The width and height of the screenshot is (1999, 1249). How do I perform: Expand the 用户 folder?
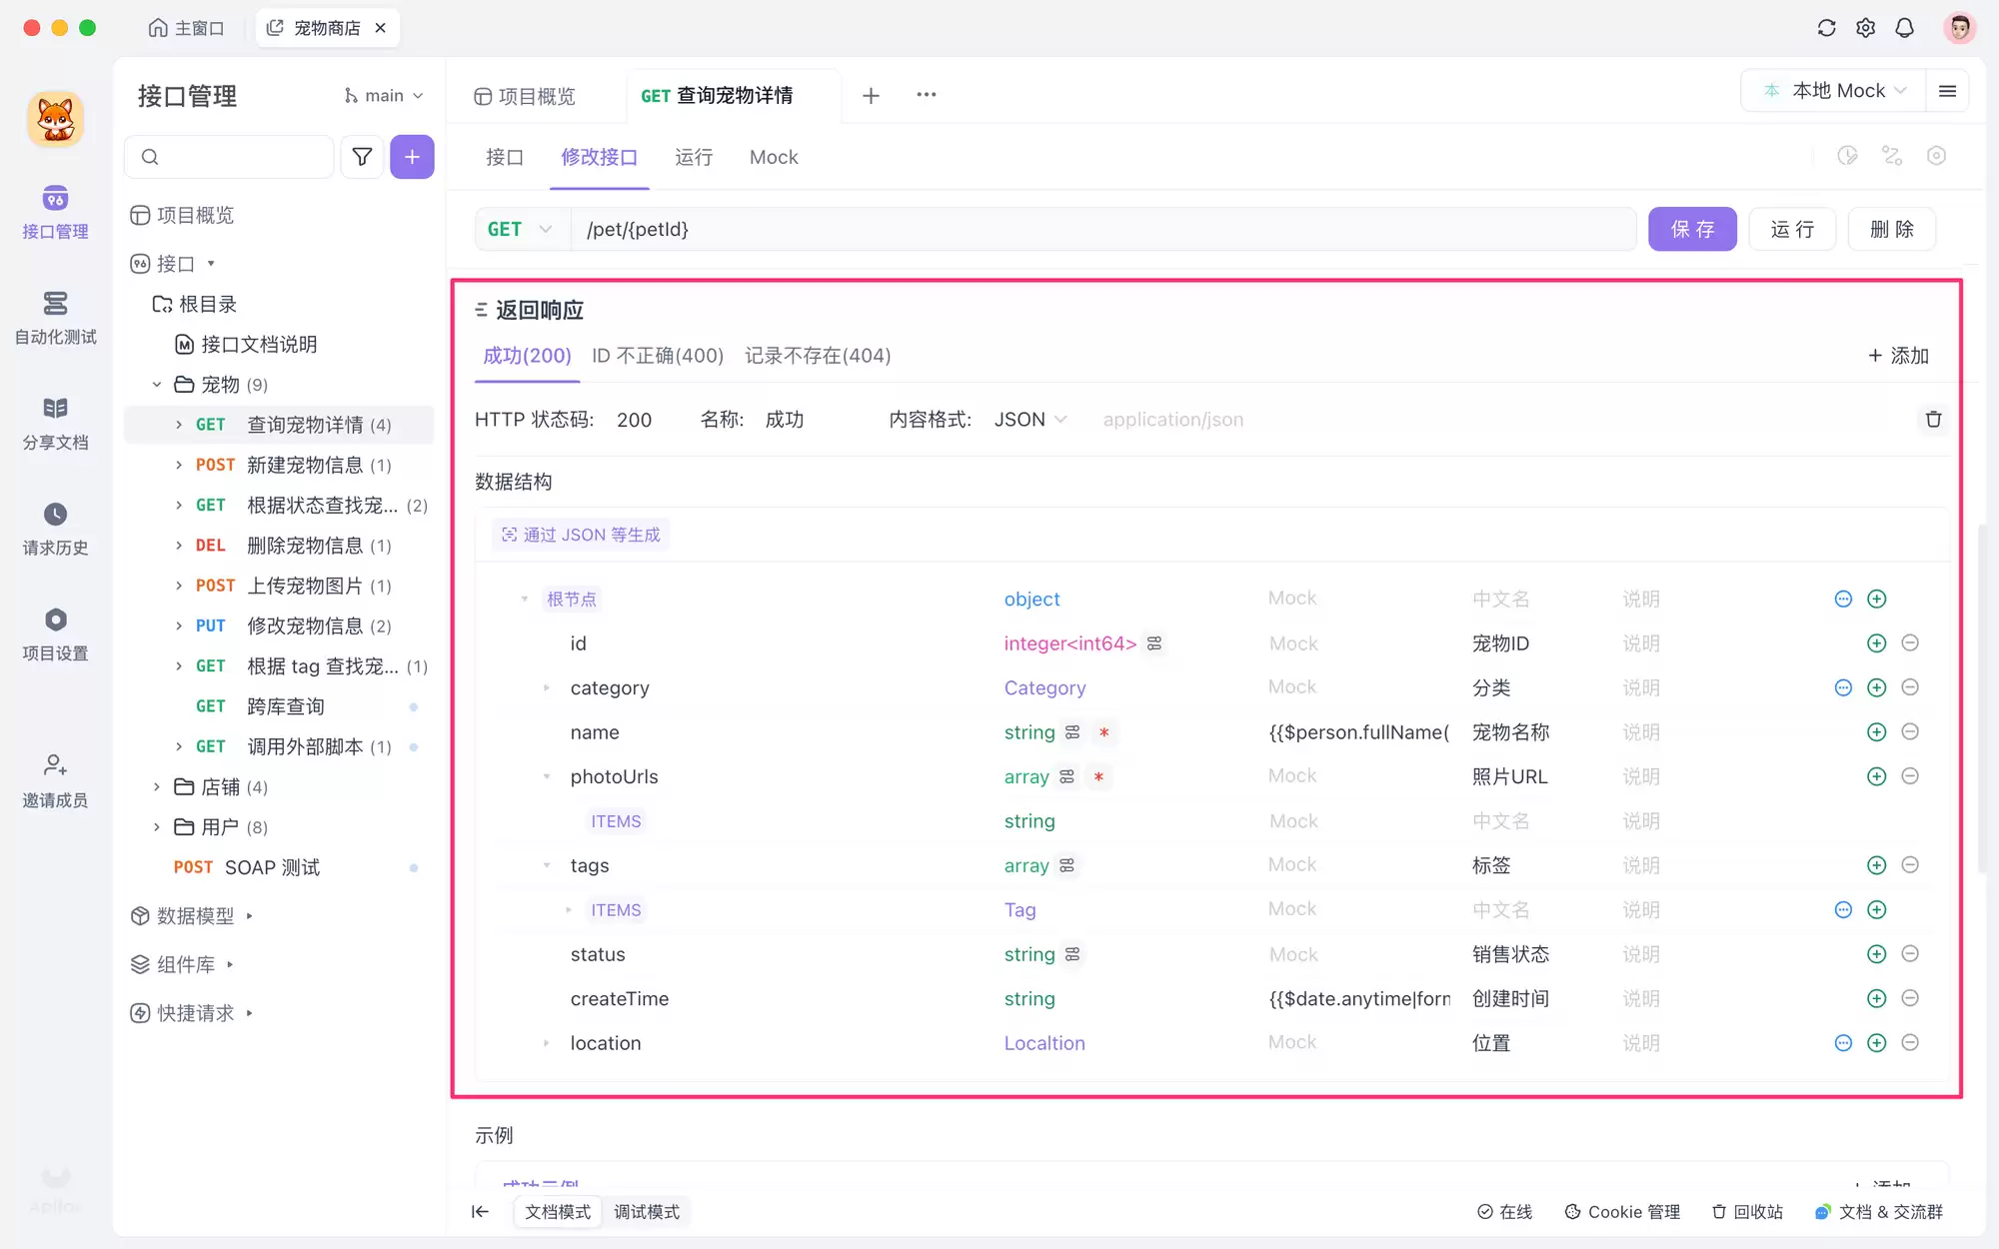pos(157,827)
